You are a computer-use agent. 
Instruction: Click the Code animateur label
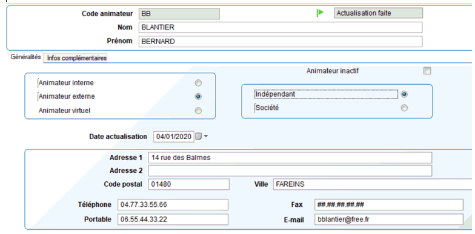pyautogui.click(x=107, y=13)
